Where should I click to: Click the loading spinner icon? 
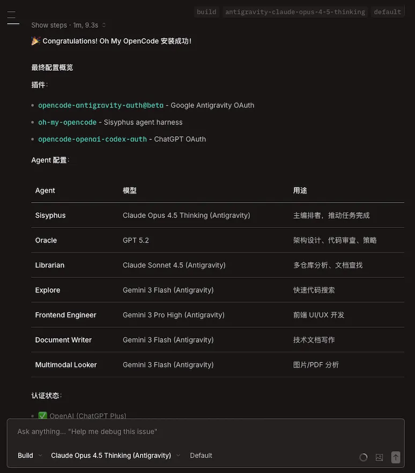click(x=364, y=457)
